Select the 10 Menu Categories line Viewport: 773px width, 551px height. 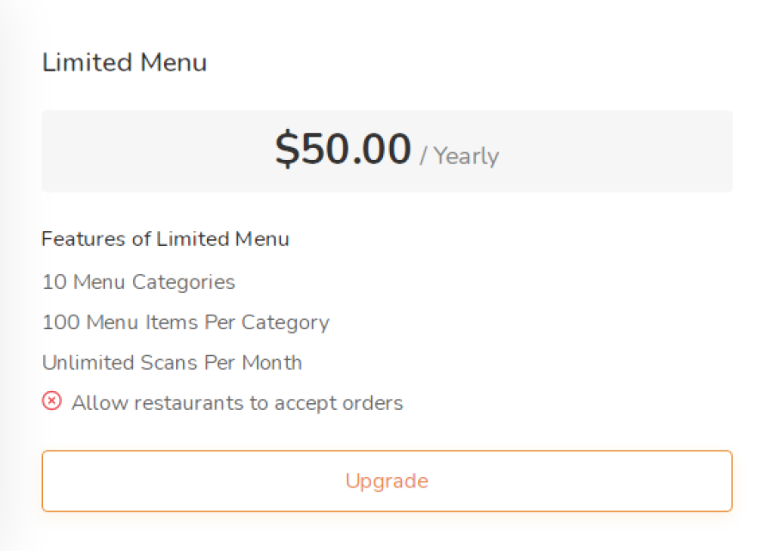tap(138, 282)
